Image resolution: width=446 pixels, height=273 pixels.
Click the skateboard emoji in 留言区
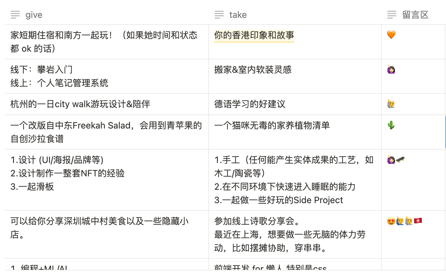click(400, 159)
